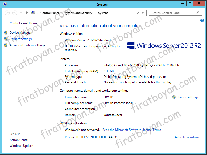The width and height of the screenshot is (207, 155).
Task: Refresh the System page
Action: pos(143,13)
